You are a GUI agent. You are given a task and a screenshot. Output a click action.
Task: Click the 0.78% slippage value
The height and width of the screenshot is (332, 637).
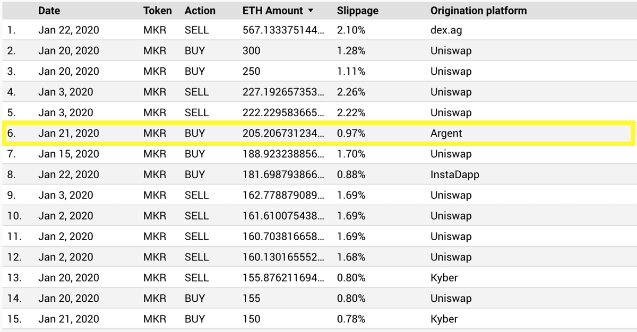pos(351,320)
